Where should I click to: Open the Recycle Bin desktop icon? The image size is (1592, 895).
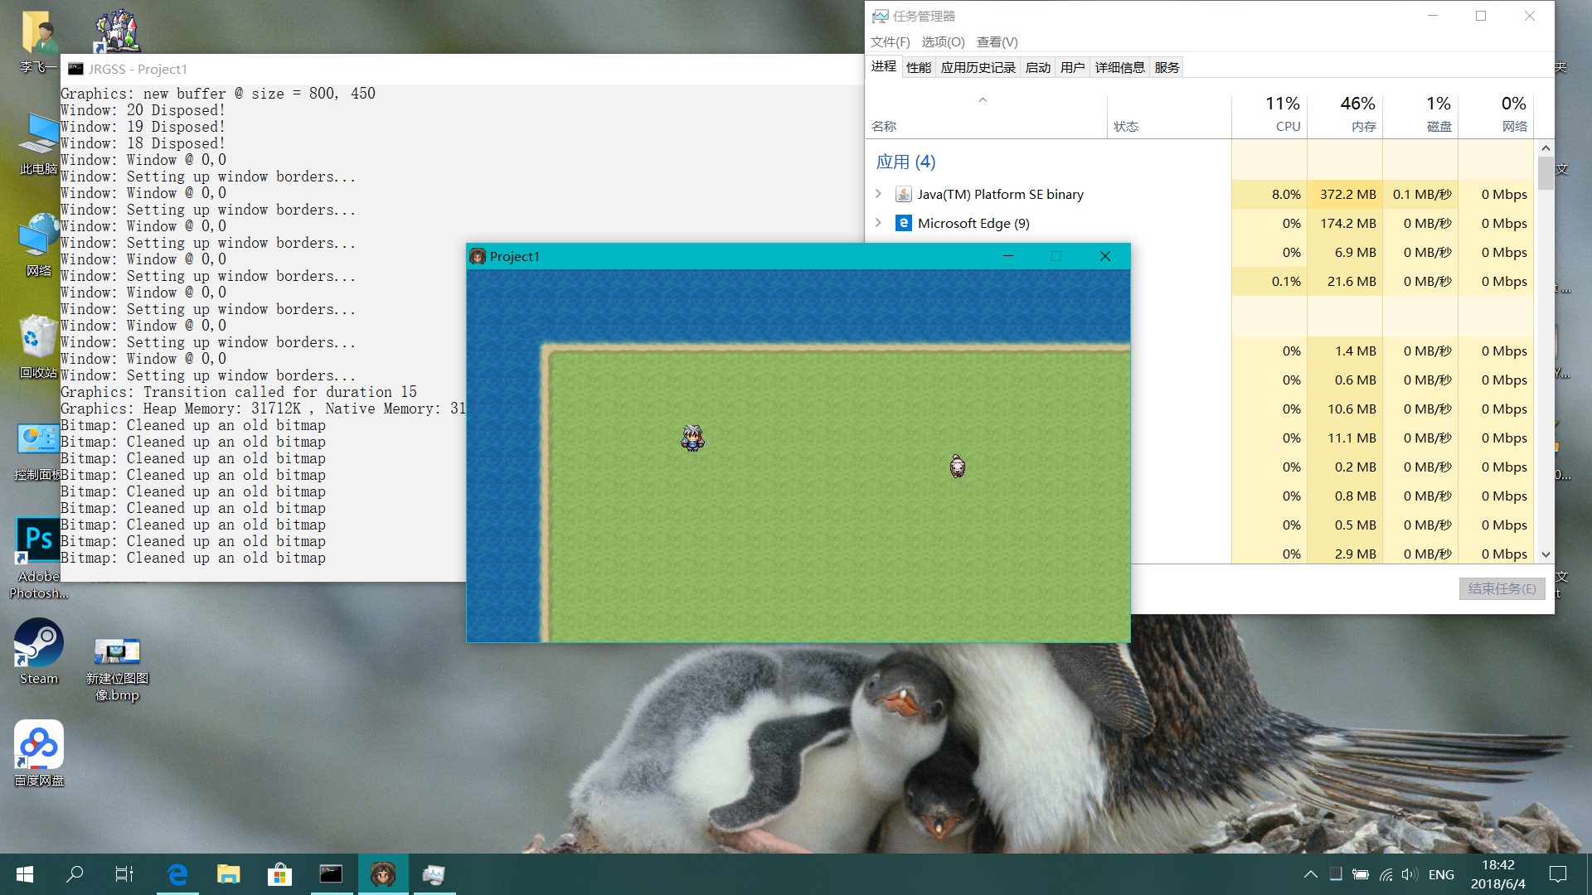[38, 346]
